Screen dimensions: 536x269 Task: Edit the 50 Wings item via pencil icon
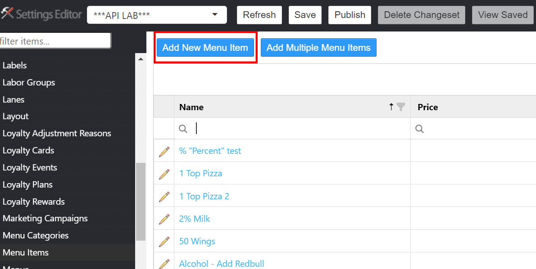[x=164, y=242]
